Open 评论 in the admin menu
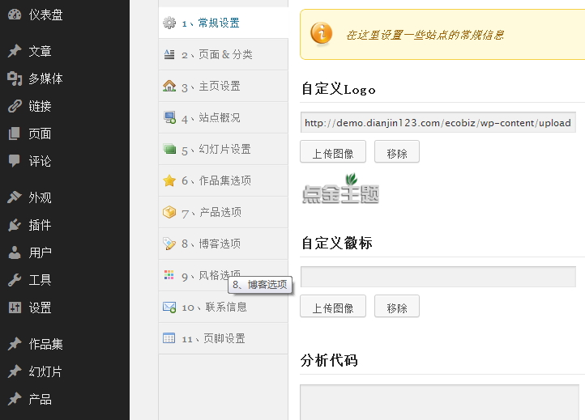Screen dimensions: 585x420 point(40,161)
